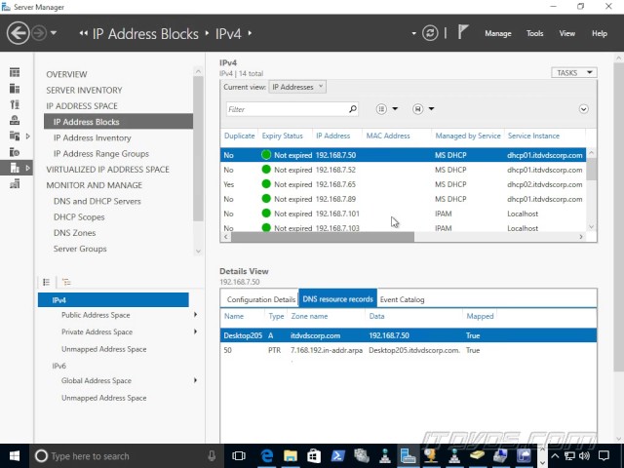Open the TASKS dropdown
Screen dimensions: 624x468
(x=574, y=73)
